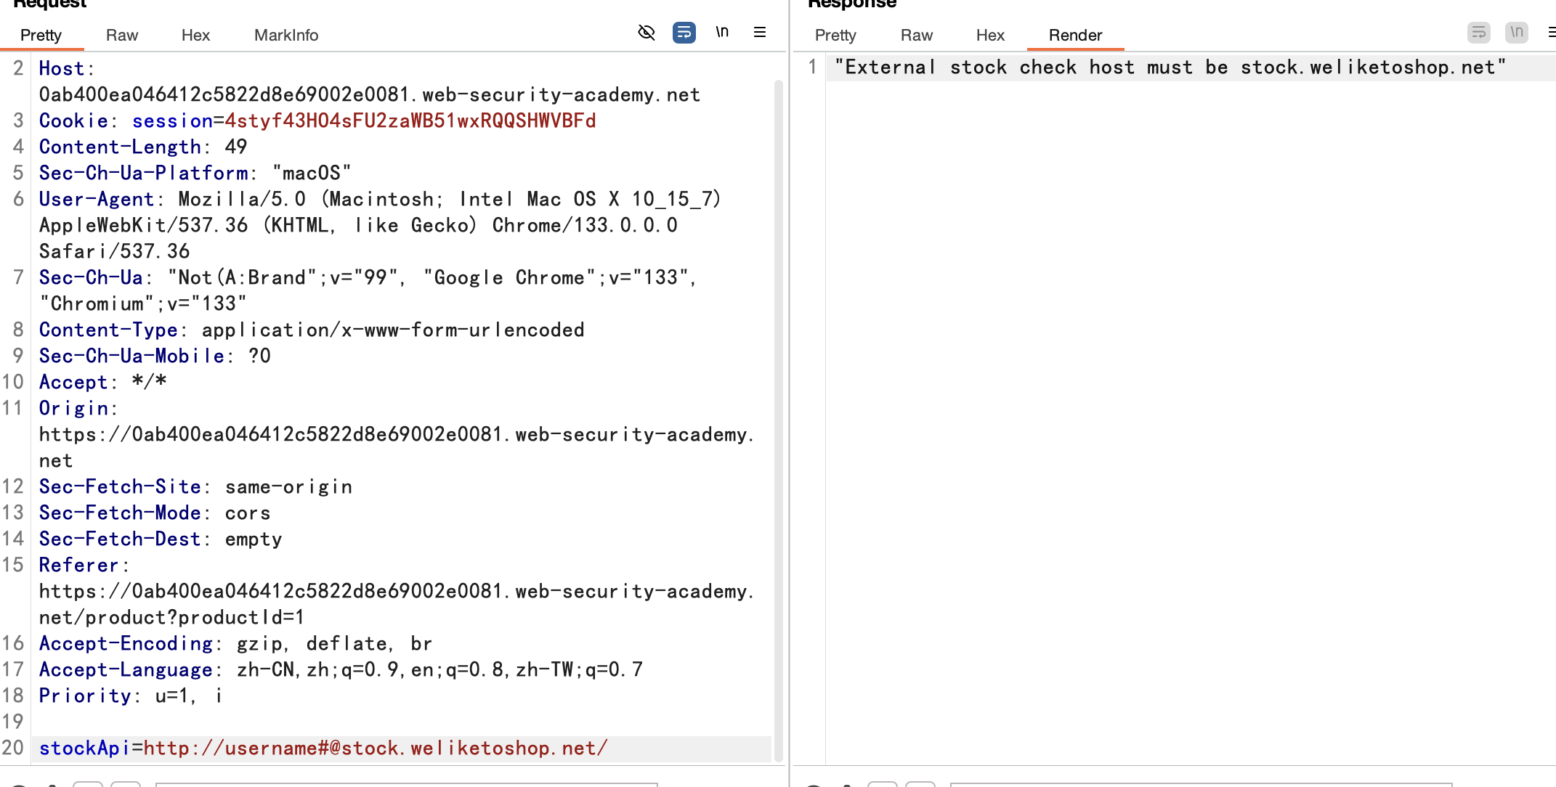
Task: Switch to the Request Raw tab
Action: (x=121, y=35)
